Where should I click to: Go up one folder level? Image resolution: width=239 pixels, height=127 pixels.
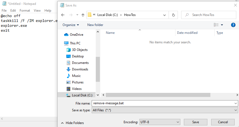pyautogui.click(x=83, y=15)
